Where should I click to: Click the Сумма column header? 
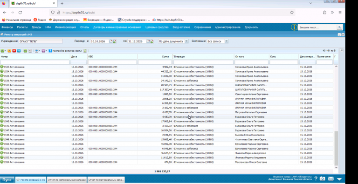point(155,56)
